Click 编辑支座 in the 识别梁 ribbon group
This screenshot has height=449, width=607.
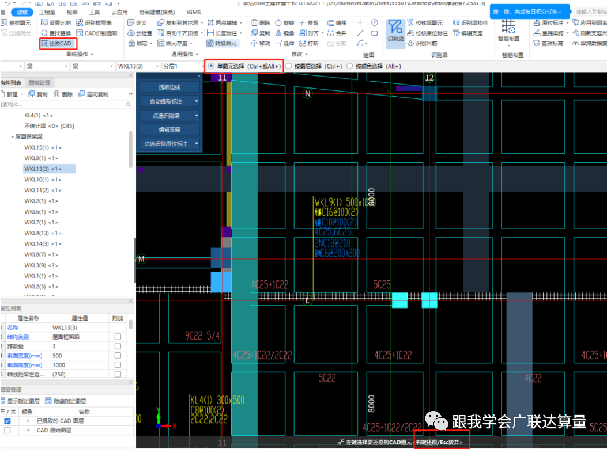click(x=467, y=33)
